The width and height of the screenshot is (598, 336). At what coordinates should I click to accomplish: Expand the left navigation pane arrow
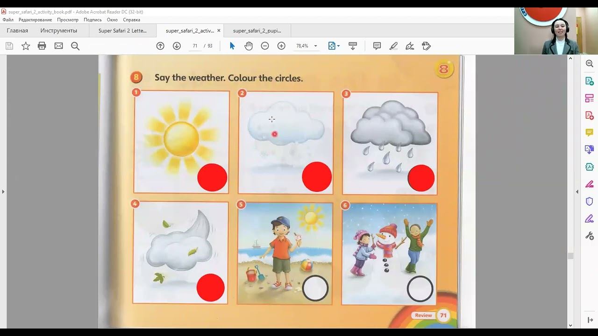point(3,191)
